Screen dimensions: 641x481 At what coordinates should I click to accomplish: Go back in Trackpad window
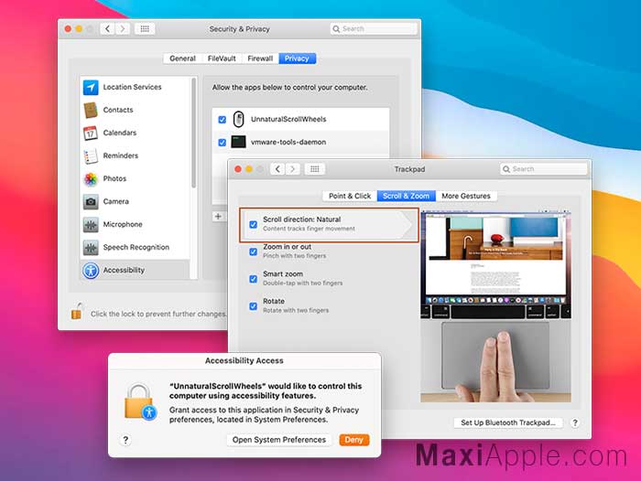tap(277, 168)
